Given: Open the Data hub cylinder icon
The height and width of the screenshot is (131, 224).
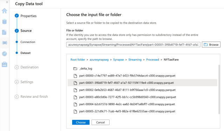Looking at the screenshot, I should pyautogui.click(x=5, y=22).
